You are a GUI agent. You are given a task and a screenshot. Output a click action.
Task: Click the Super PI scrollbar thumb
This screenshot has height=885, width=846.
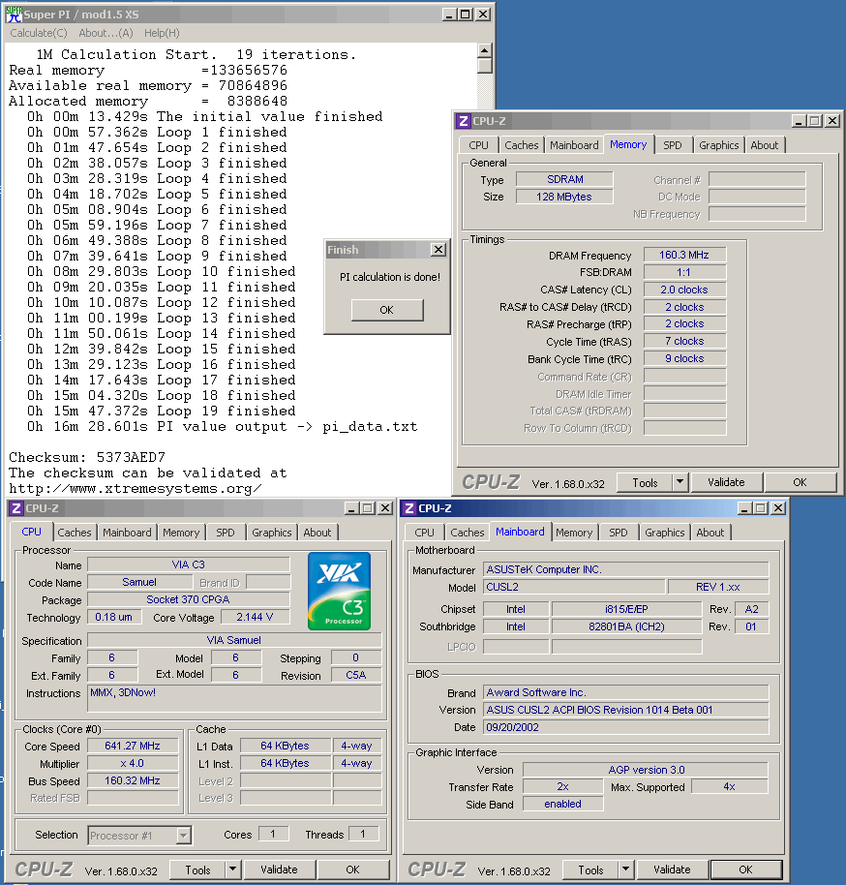pos(484,66)
